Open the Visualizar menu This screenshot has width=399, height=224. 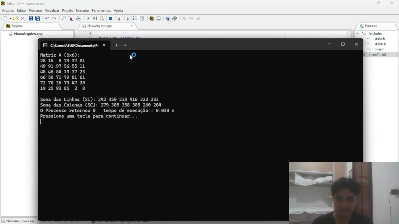(52, 10)
